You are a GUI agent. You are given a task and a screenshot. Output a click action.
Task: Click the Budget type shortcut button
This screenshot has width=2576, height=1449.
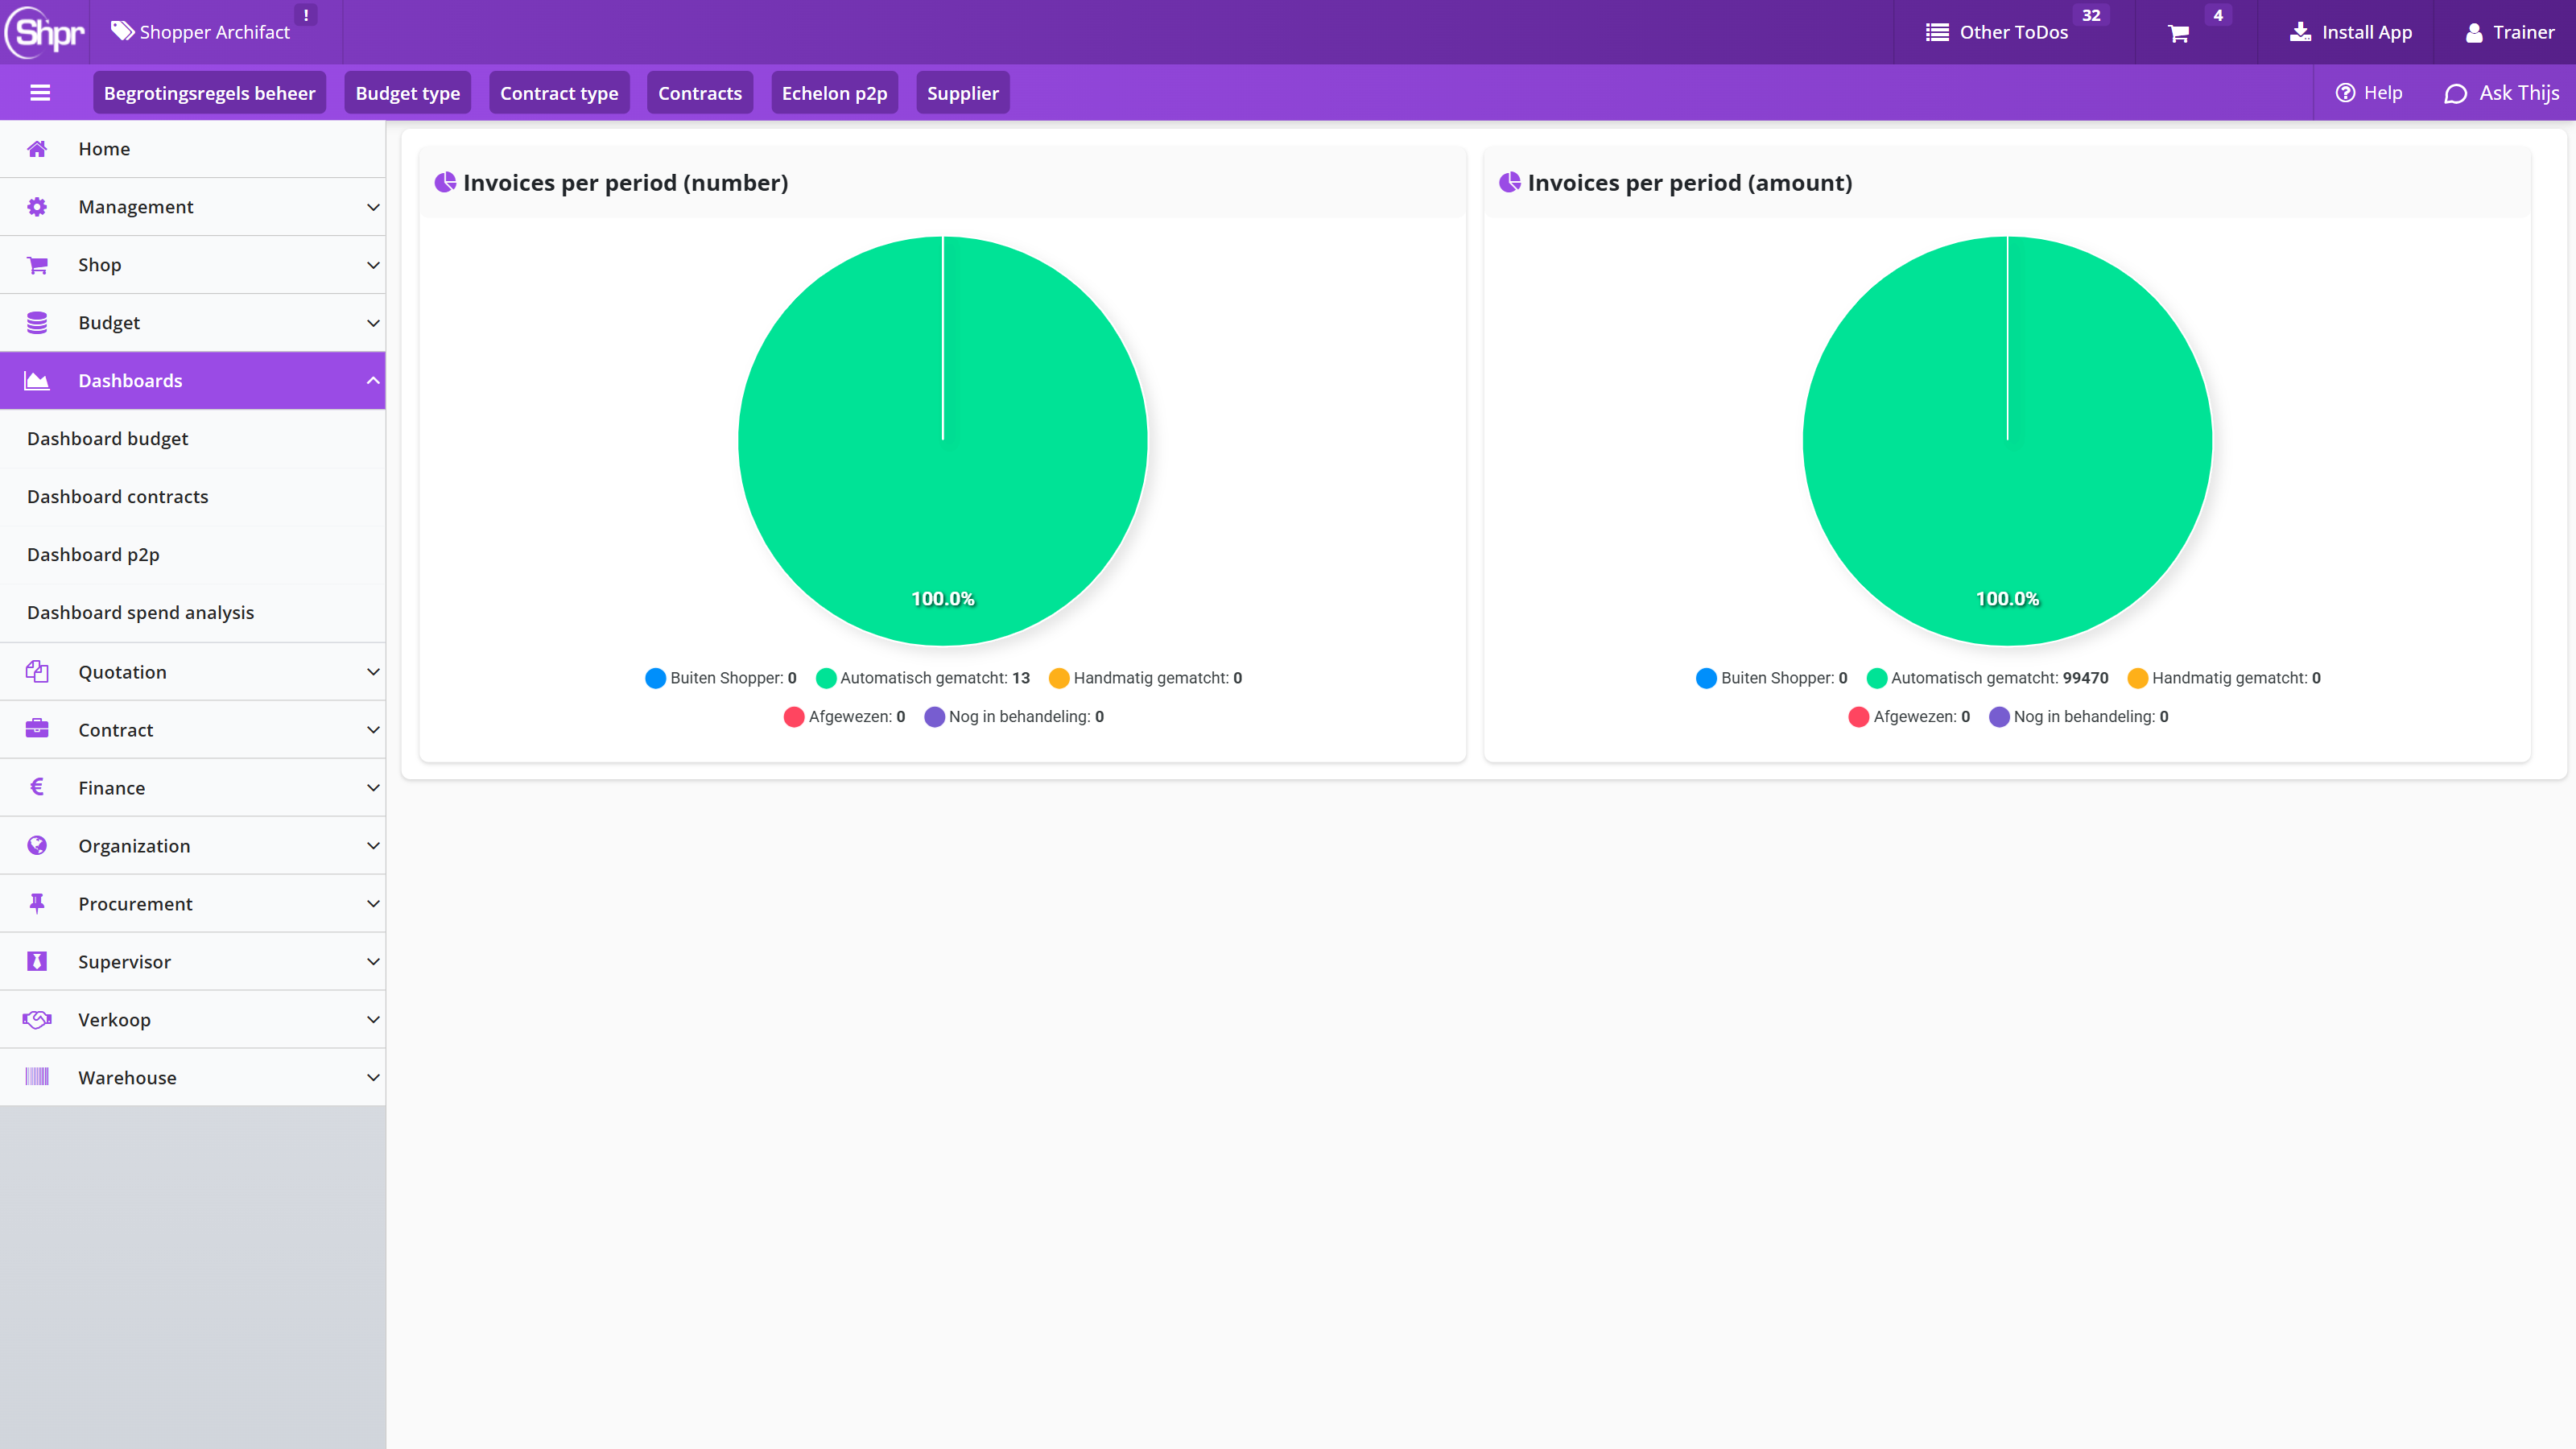(408, 93)
